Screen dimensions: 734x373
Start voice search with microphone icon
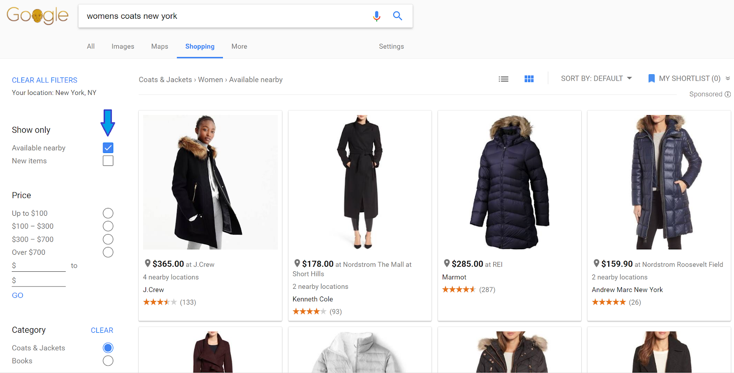pos(377,16)
